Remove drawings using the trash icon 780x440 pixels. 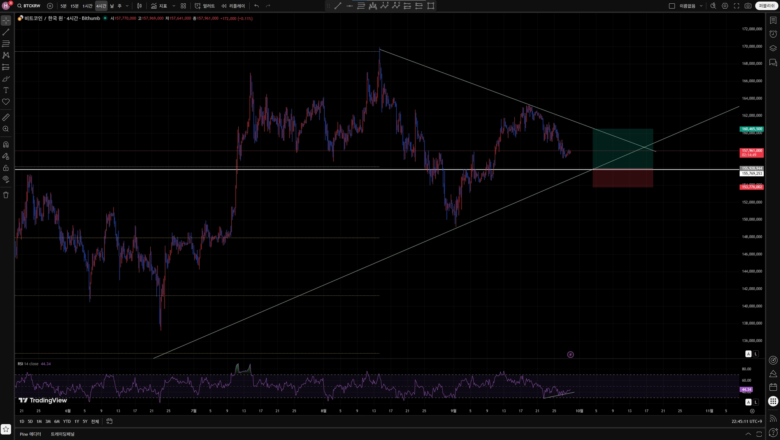pos(6,195)
